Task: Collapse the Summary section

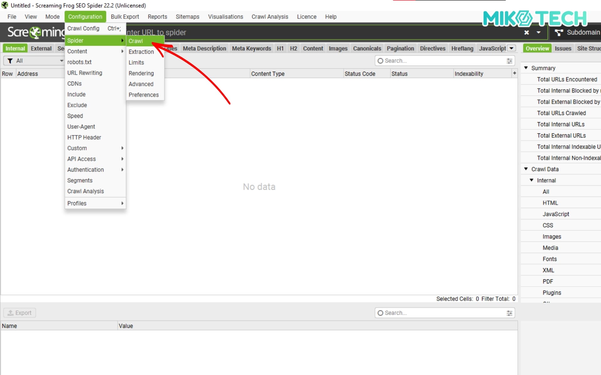Action: pos(526,68)
